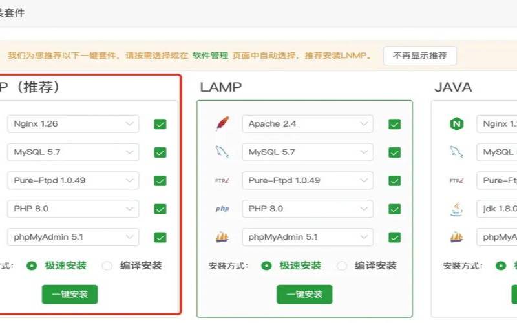This screenshot has height=323, width=517.
Task: Uncheck Apache 2.4 in the LAMP suite
Action: [x=395, y=124]
